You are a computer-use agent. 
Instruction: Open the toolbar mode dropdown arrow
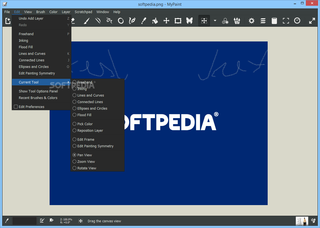[x=215, y=21]
